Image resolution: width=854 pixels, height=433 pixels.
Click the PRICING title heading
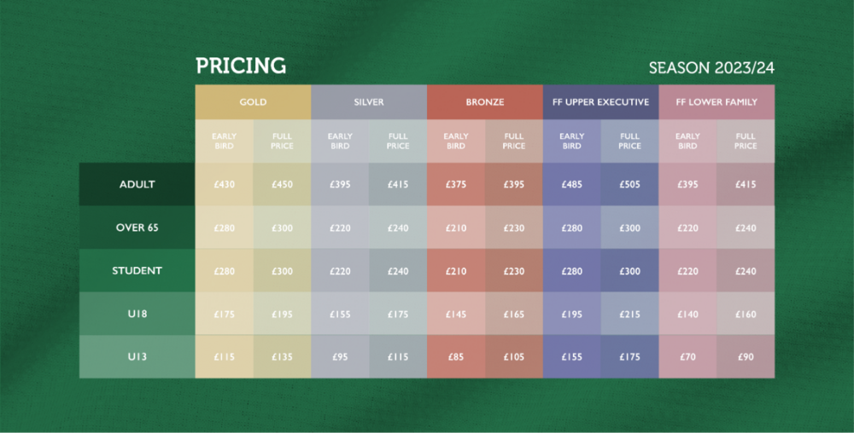(241, 66)
